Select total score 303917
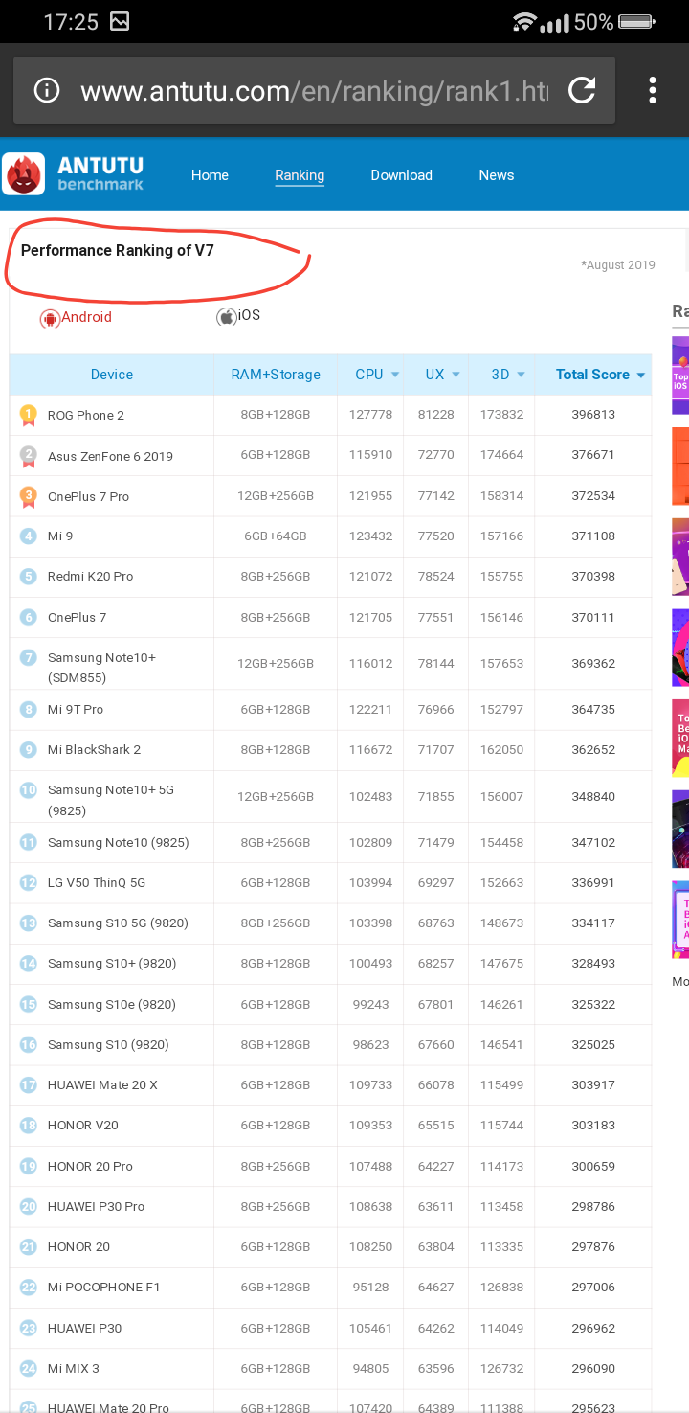 593,1084
